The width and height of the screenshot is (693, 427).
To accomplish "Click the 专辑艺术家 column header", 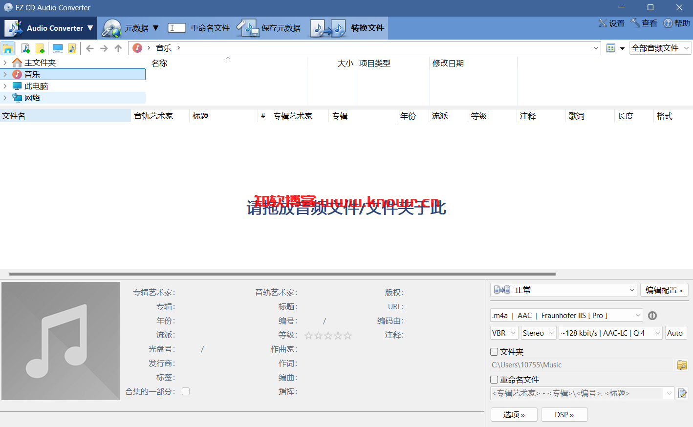I will pyautogui.click(x=299, y=116).
